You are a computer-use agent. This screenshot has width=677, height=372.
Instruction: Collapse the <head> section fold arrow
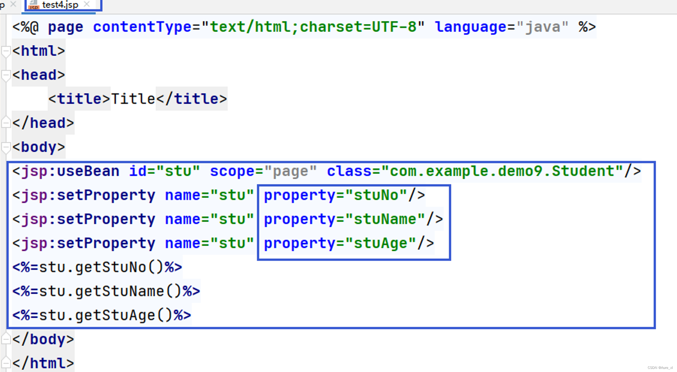click(x=6, y=74)
